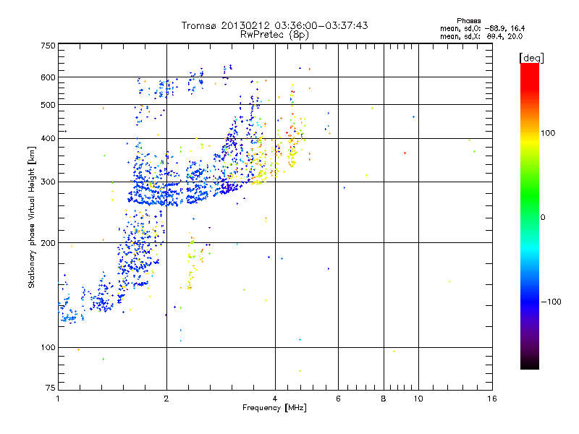Image resolution: width=579 pixels, height=434 pixels.
Task: Click the '6' tick label on the frequency axis
Action: point(338,399)
